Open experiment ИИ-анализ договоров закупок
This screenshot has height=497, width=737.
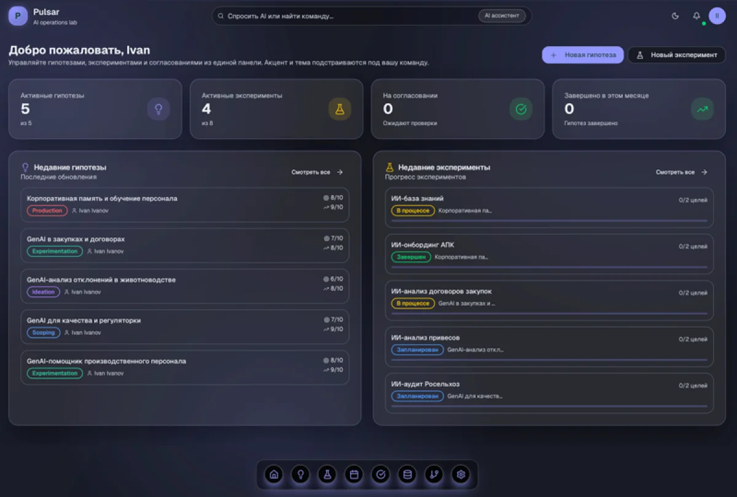[x=549, y=301]
